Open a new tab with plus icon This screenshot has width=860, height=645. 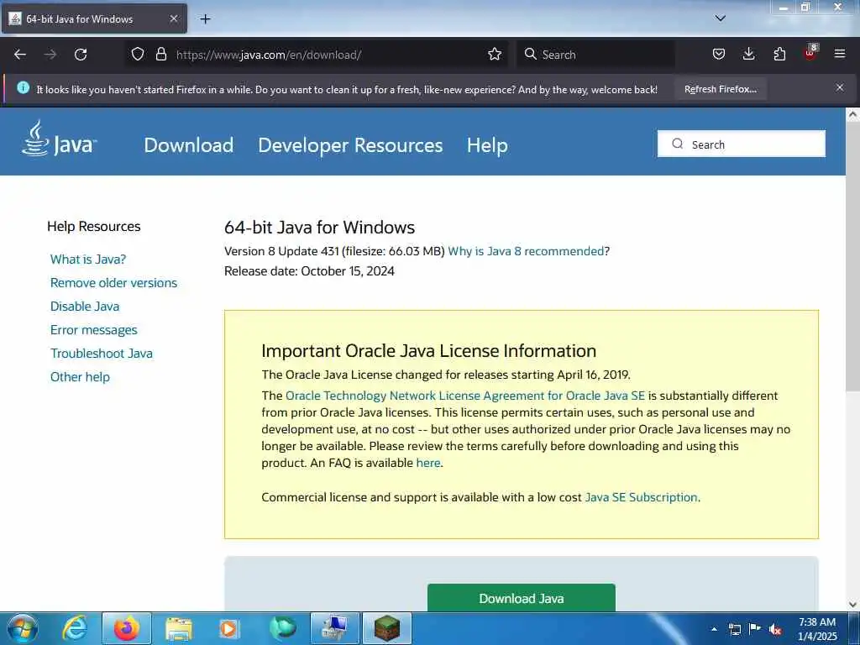[205, 19]
